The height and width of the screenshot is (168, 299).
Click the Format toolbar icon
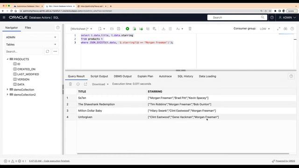170,29
